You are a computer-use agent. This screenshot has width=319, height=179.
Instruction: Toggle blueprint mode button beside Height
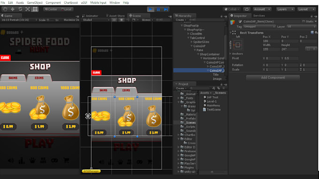(x=308, y=49)
